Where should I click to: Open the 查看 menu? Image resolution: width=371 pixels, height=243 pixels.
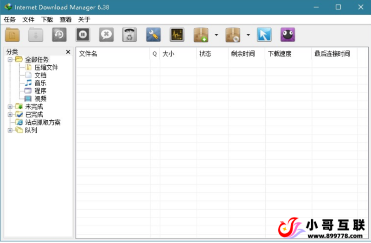coord(65,19)
